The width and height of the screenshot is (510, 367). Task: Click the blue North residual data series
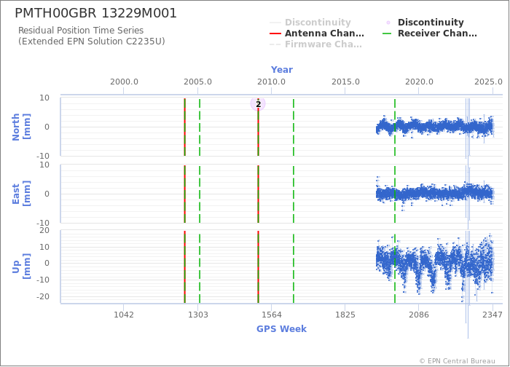436,127
